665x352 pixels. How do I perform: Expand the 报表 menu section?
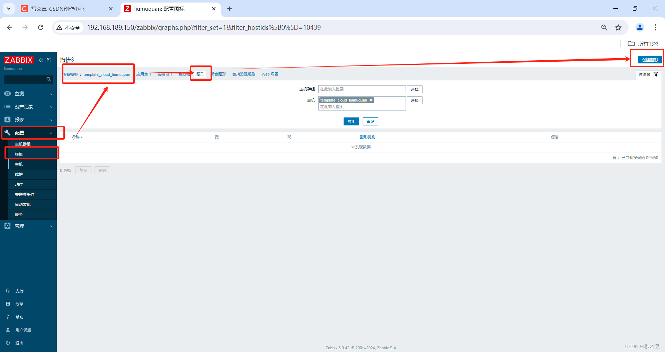pyautogui.click(x=51, y=120)
